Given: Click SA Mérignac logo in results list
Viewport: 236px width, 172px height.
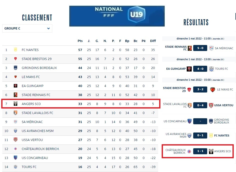Looking at the screenshot, I should pos(211,48).
